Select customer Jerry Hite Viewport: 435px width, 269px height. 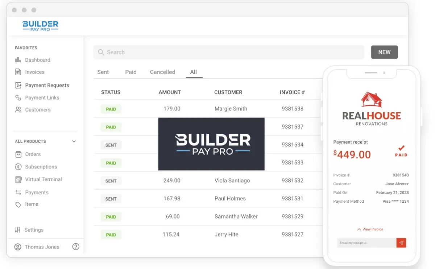[x=227, y=235]
